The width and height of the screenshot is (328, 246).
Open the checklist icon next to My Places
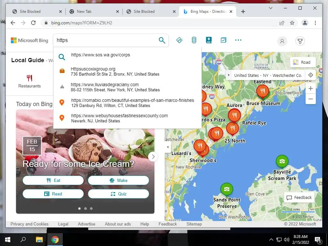pyautogui.click(x=223, y=40)
